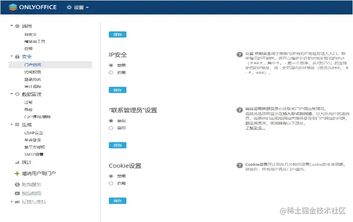Open the 设置 dropdown arrow

click(88, 8)
